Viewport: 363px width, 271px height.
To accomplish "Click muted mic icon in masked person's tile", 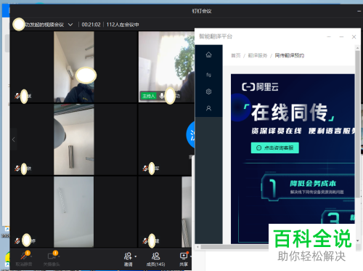I will [x=17, y=96].
